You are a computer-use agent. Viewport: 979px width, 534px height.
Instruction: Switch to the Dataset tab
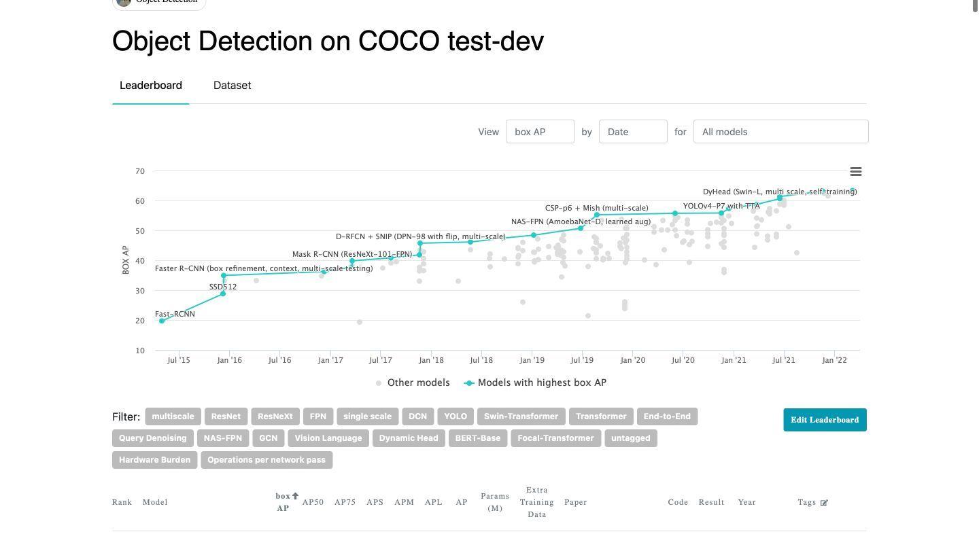(232, 86)
